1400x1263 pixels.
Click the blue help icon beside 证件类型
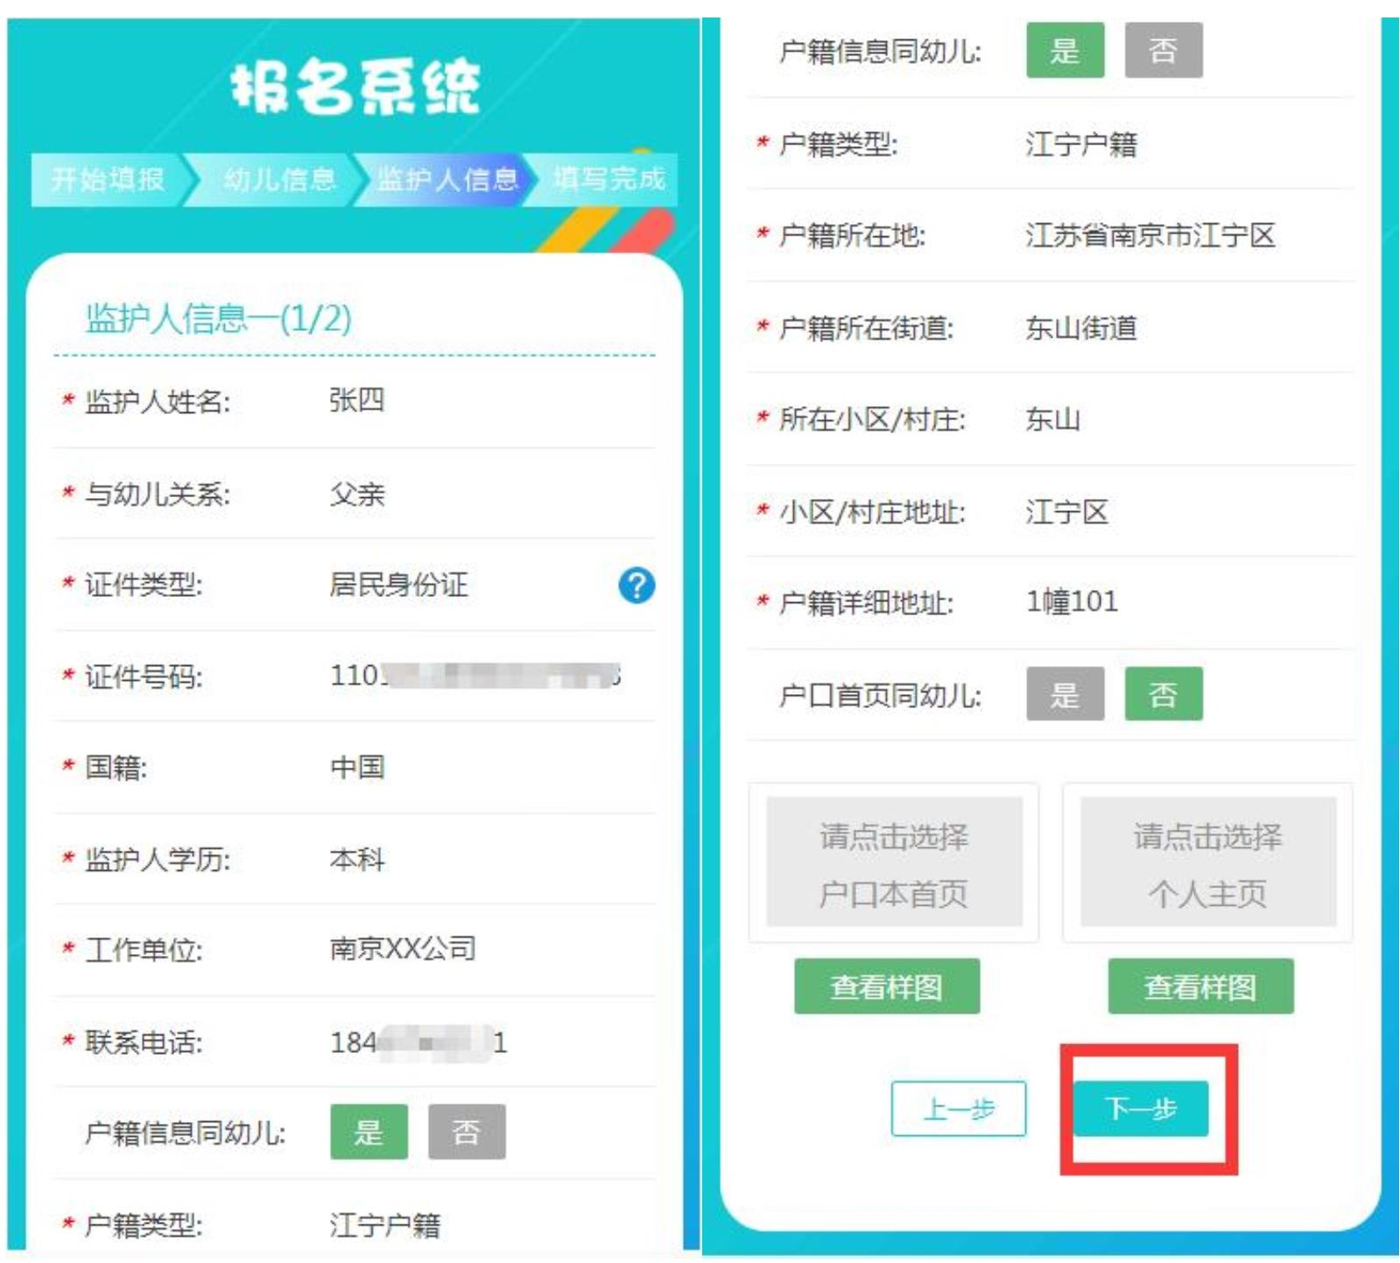pyautogui.click(x=636, y=585)
